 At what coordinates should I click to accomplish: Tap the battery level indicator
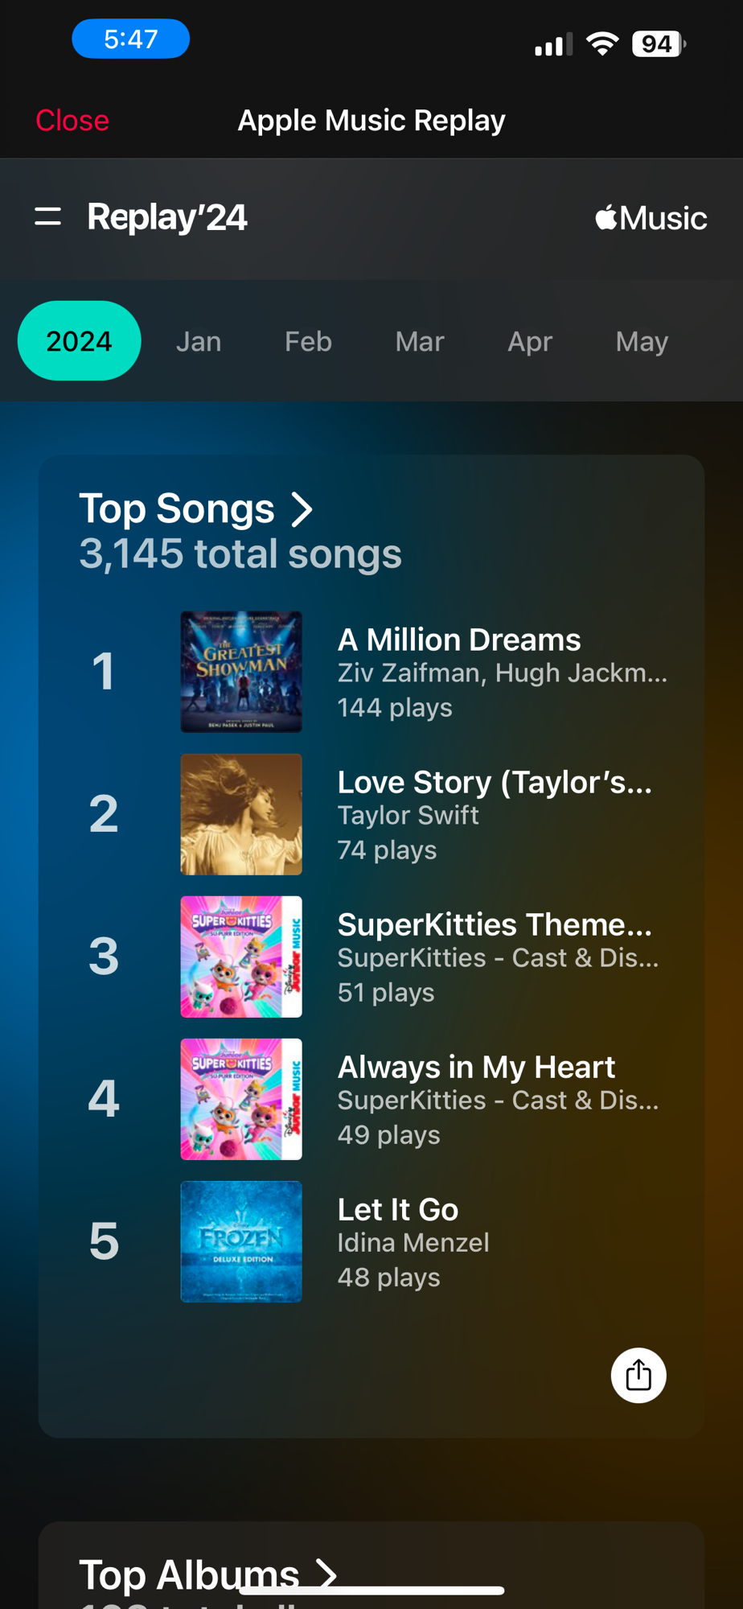(658, 43)
